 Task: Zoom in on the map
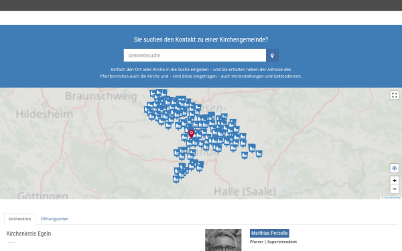coord(395,180)
